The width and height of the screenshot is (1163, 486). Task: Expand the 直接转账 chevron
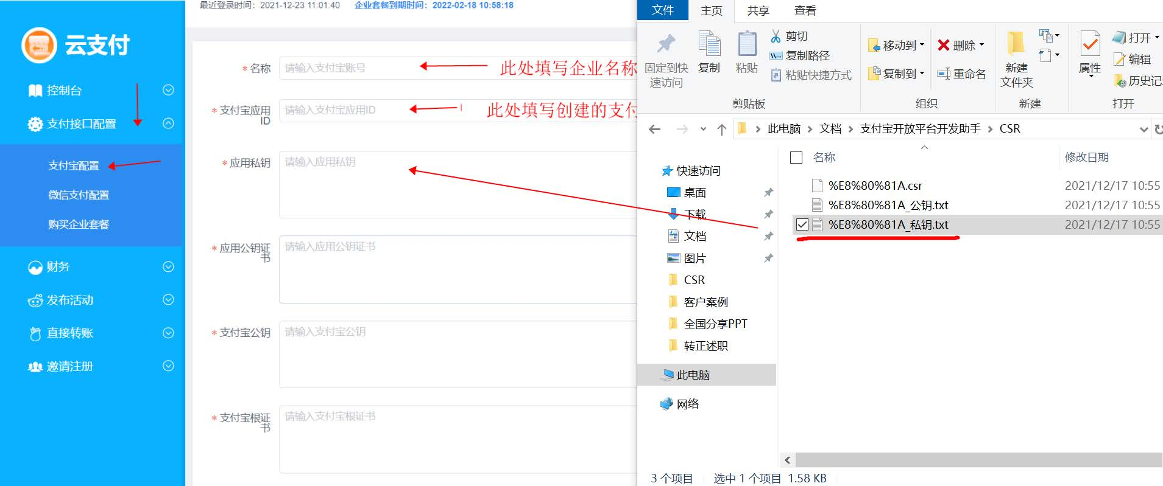pos(169,333)
